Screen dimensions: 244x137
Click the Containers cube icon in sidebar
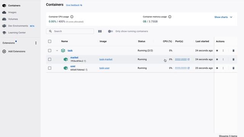tap(4, 6)
